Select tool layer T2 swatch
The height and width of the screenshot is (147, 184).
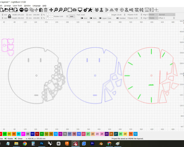135,134
